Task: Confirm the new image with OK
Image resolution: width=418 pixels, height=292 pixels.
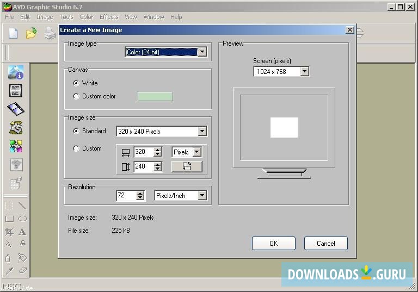Action: 274,243
